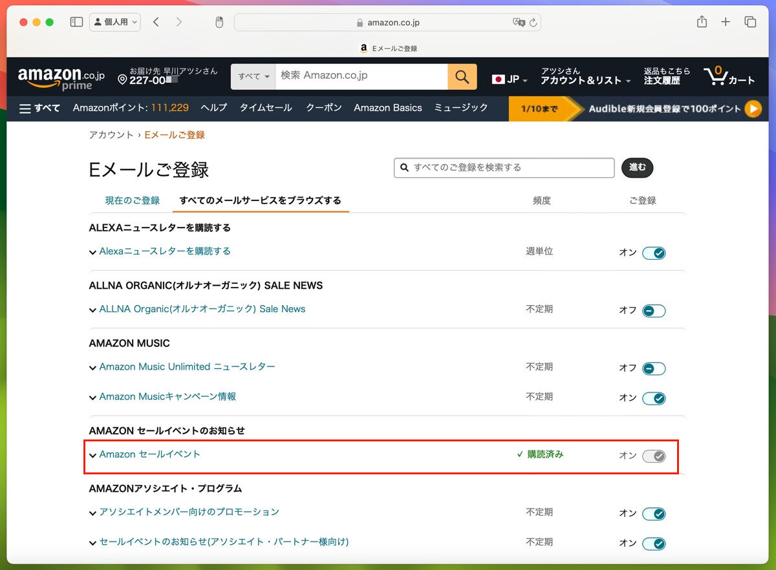Click the Amazon.co.jp prime logo
The height and width of the screenshot is (570, 776).
[61, 78]
